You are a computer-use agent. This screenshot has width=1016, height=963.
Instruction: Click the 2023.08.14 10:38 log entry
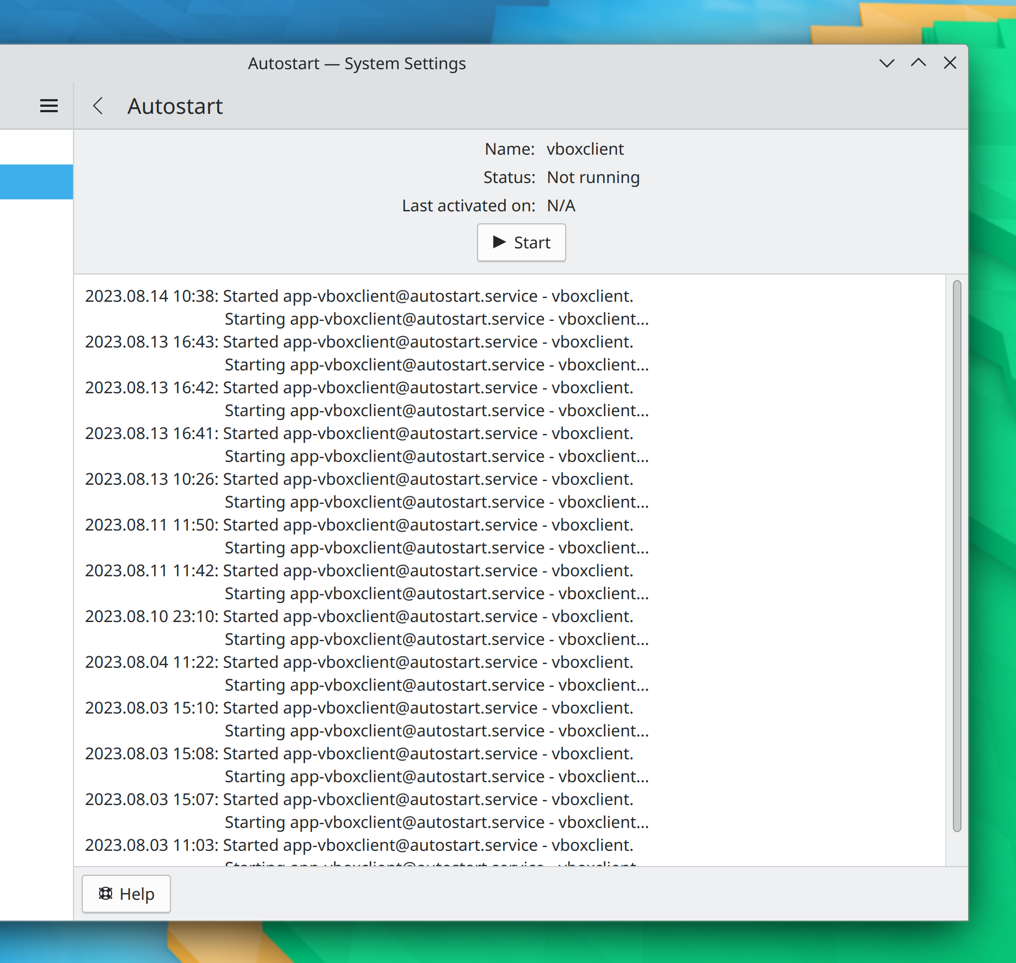[359, 296]
